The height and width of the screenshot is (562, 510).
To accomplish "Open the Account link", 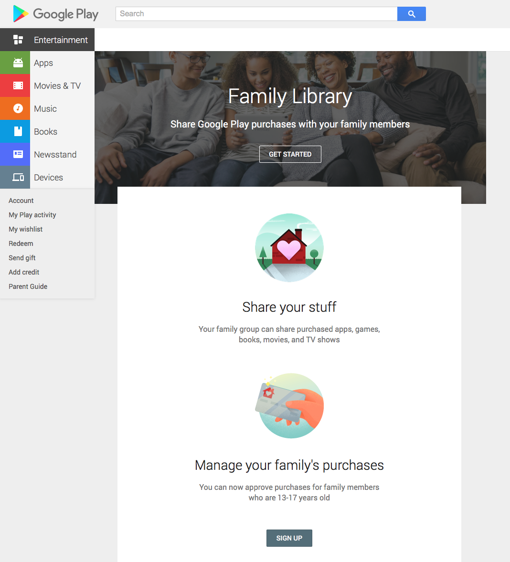I will 21,201.
